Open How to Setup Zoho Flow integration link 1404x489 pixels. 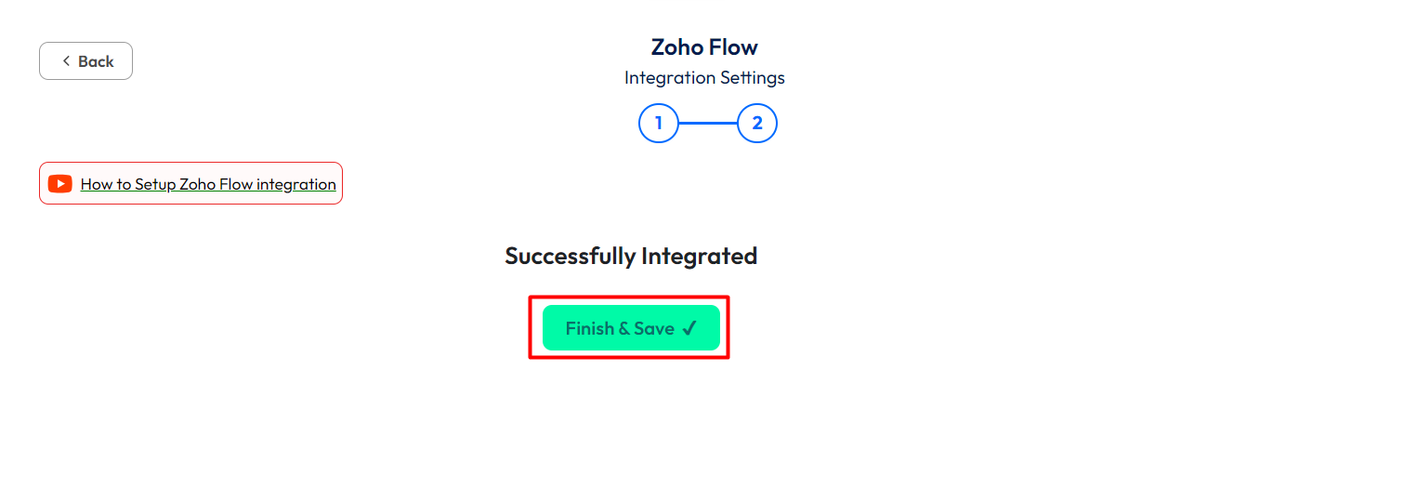pos(208,184)
